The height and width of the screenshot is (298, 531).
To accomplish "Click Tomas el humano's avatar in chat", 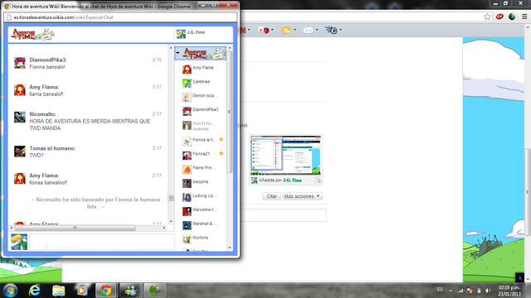I will (x=20, y=151).
